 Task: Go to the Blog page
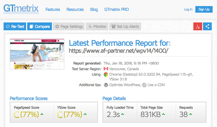(94, 9)
